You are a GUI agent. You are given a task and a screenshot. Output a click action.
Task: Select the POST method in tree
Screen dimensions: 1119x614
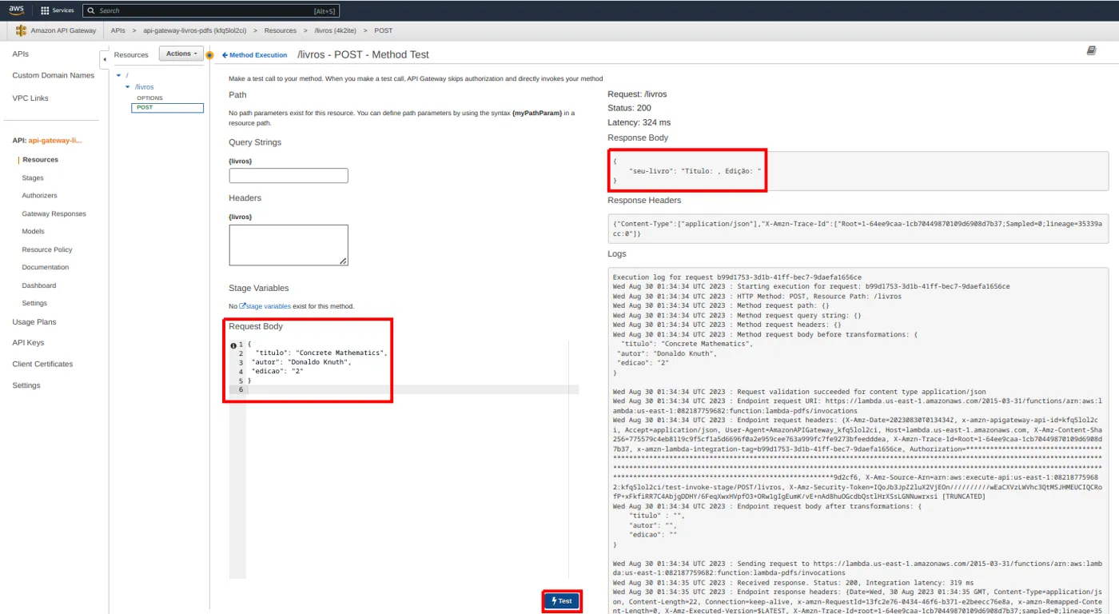pyautogui.click(x=167, y=108)
